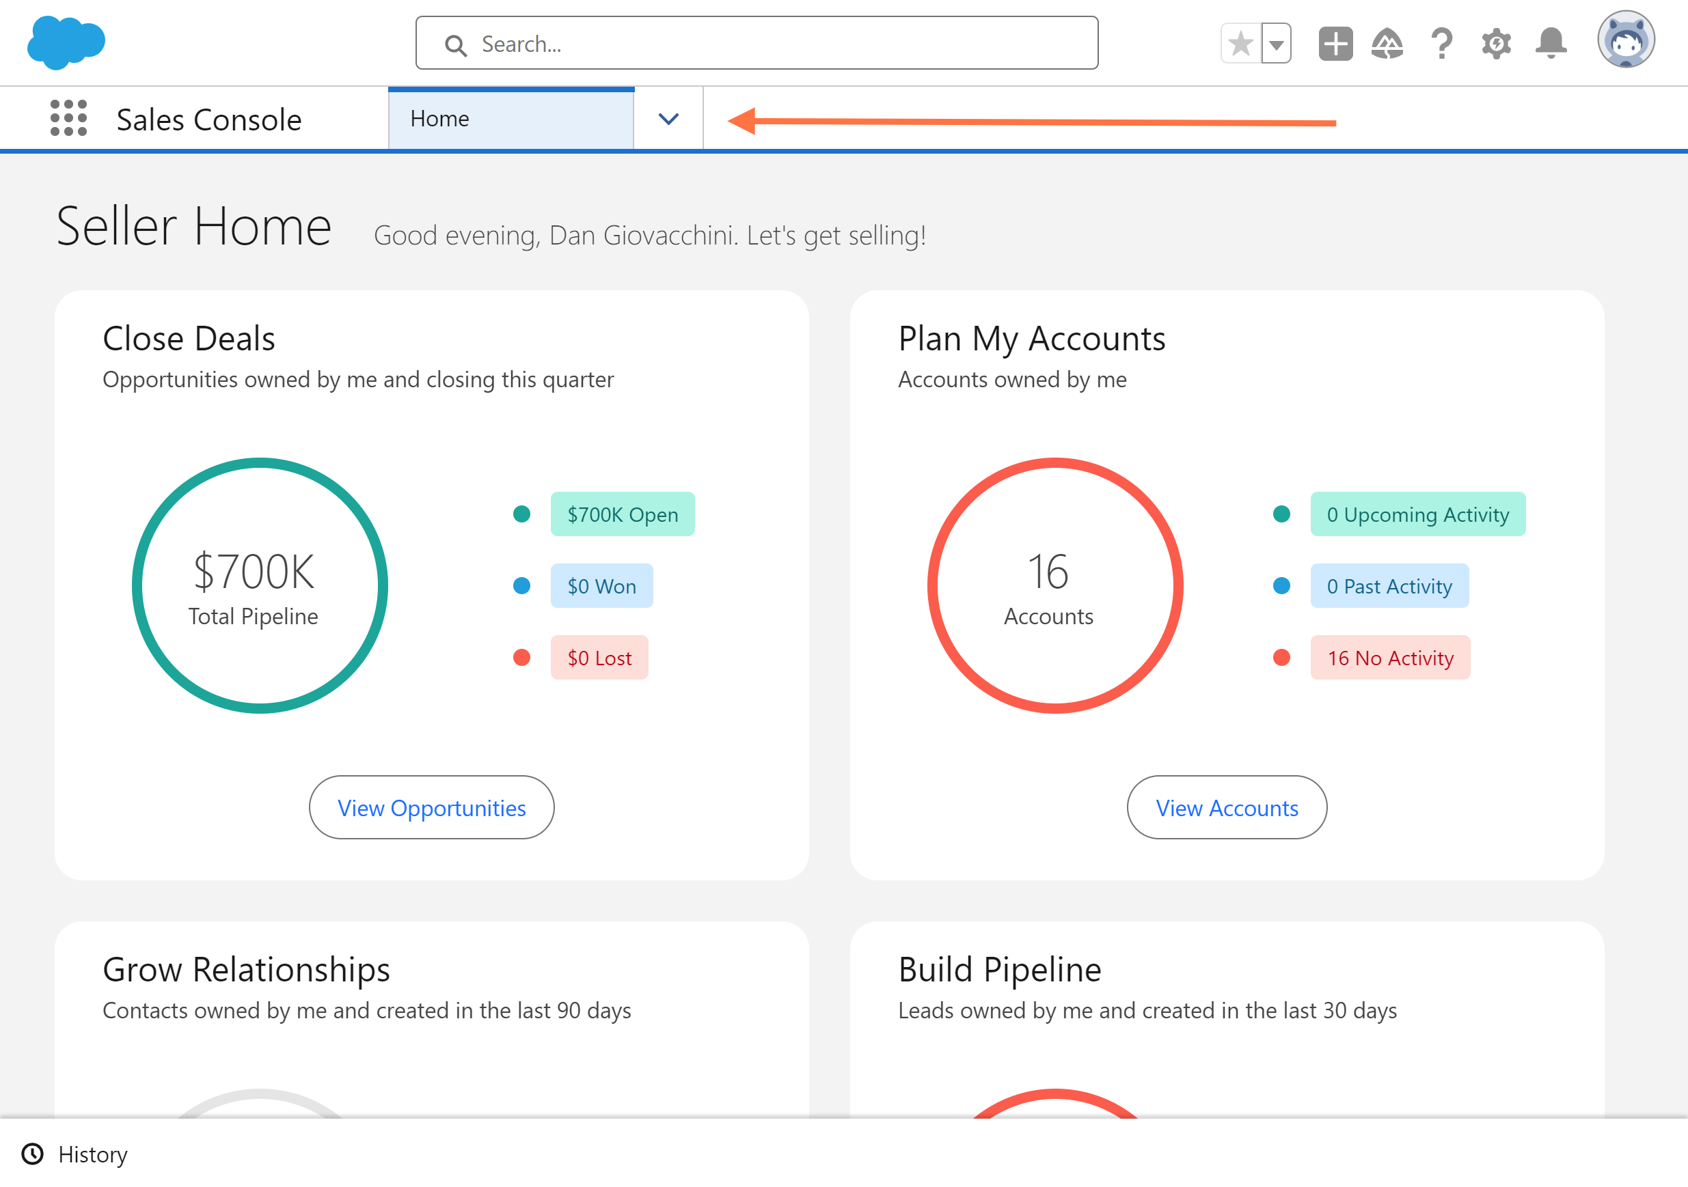Click the Salesforce cloud logo
This screenshot has height=1187, width=1688.
point(66,42)
